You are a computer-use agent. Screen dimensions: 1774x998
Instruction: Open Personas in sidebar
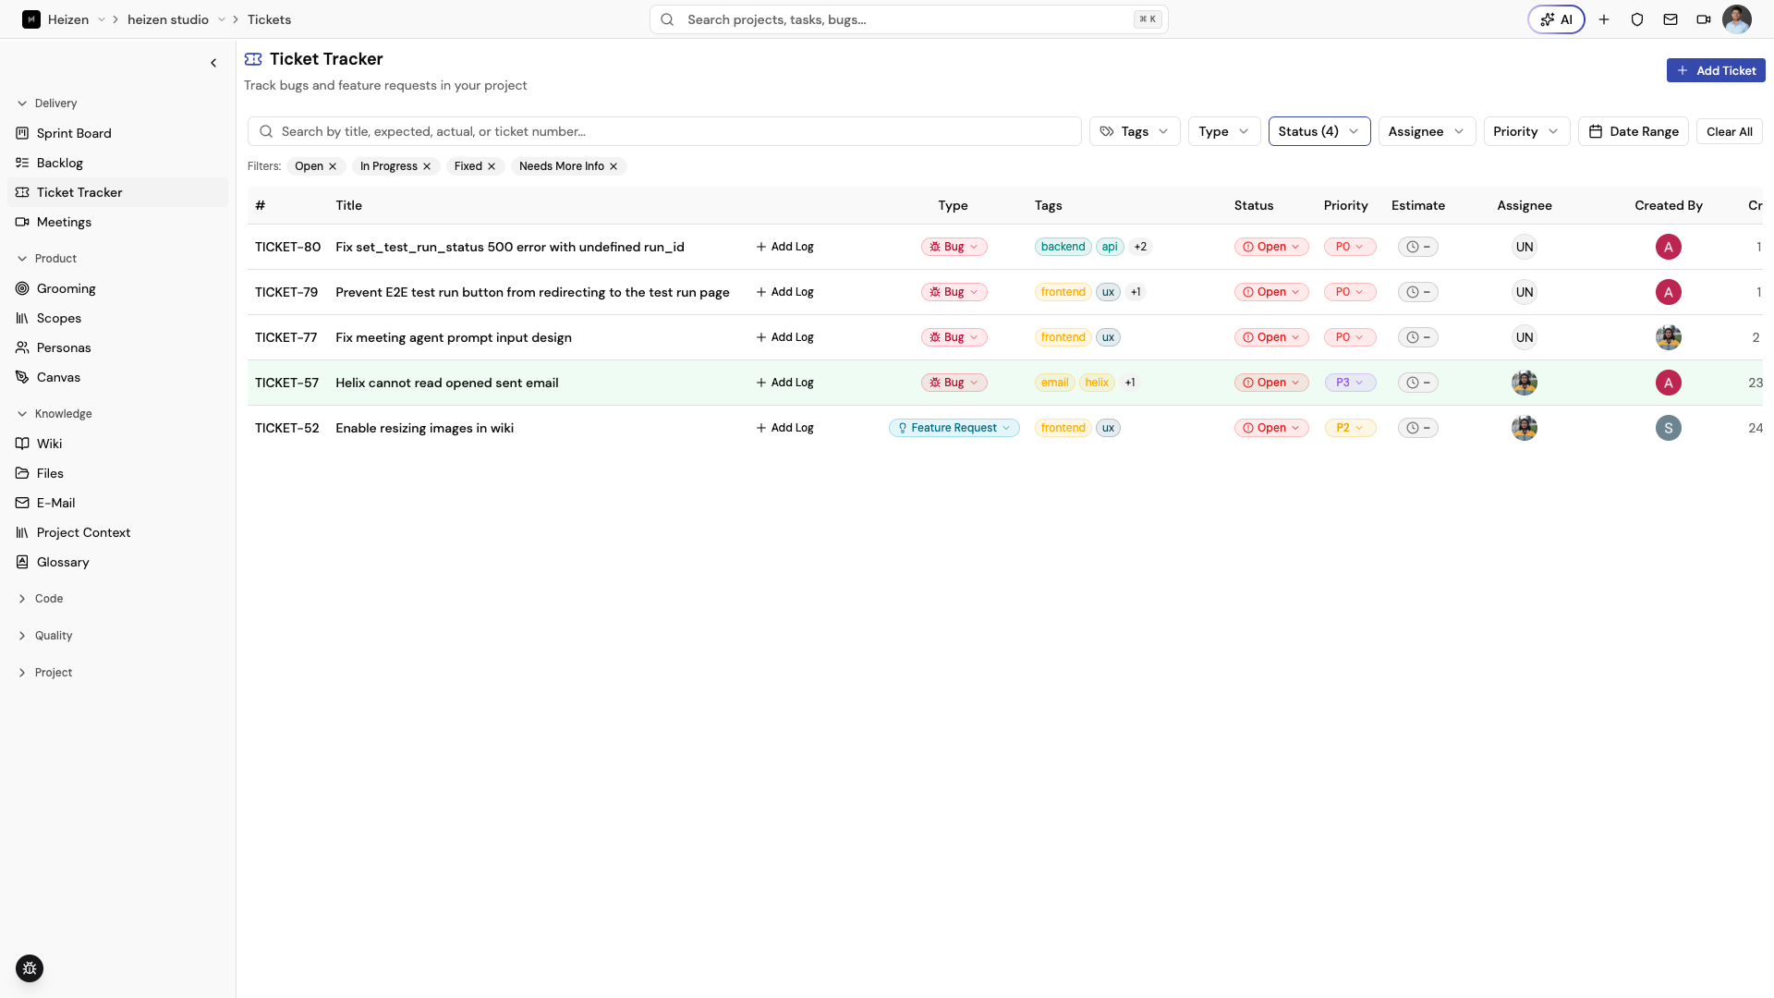pos(117,347)
